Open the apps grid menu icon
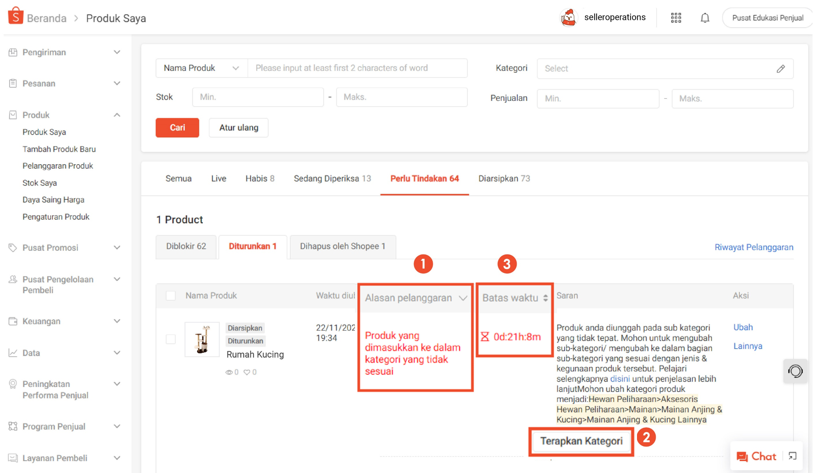814x473 pixels. pyautogui.click(x=676, y=18)
